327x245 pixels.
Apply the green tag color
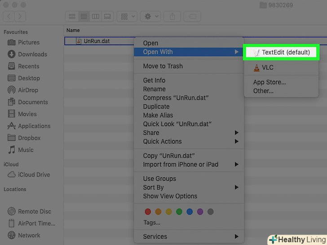click(x=179, y=212)
